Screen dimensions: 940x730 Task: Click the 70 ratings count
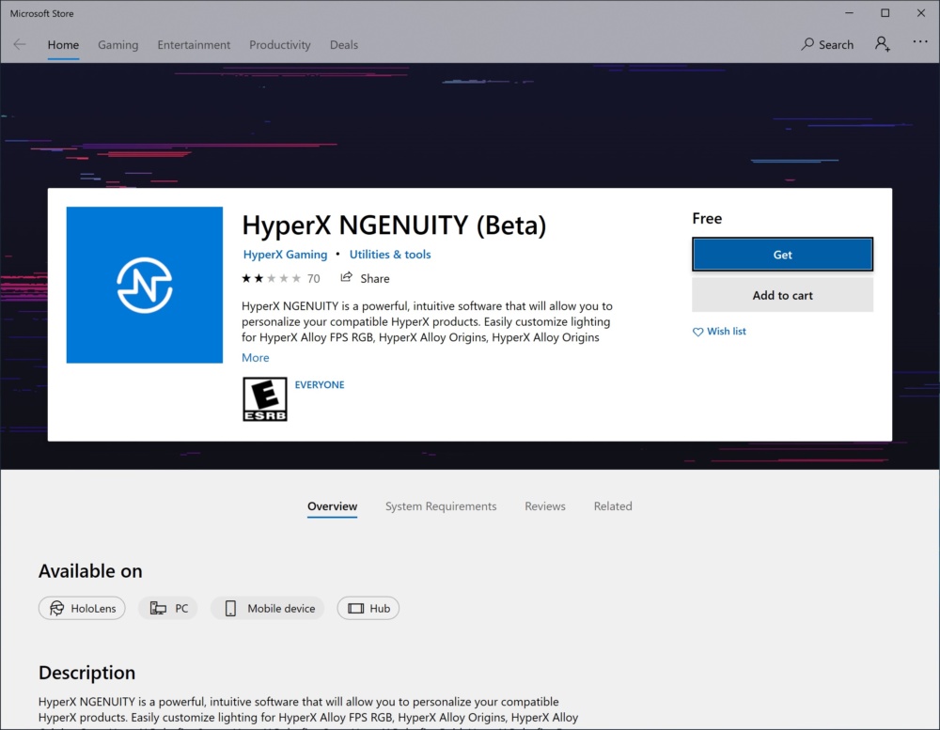pos(314,279)
